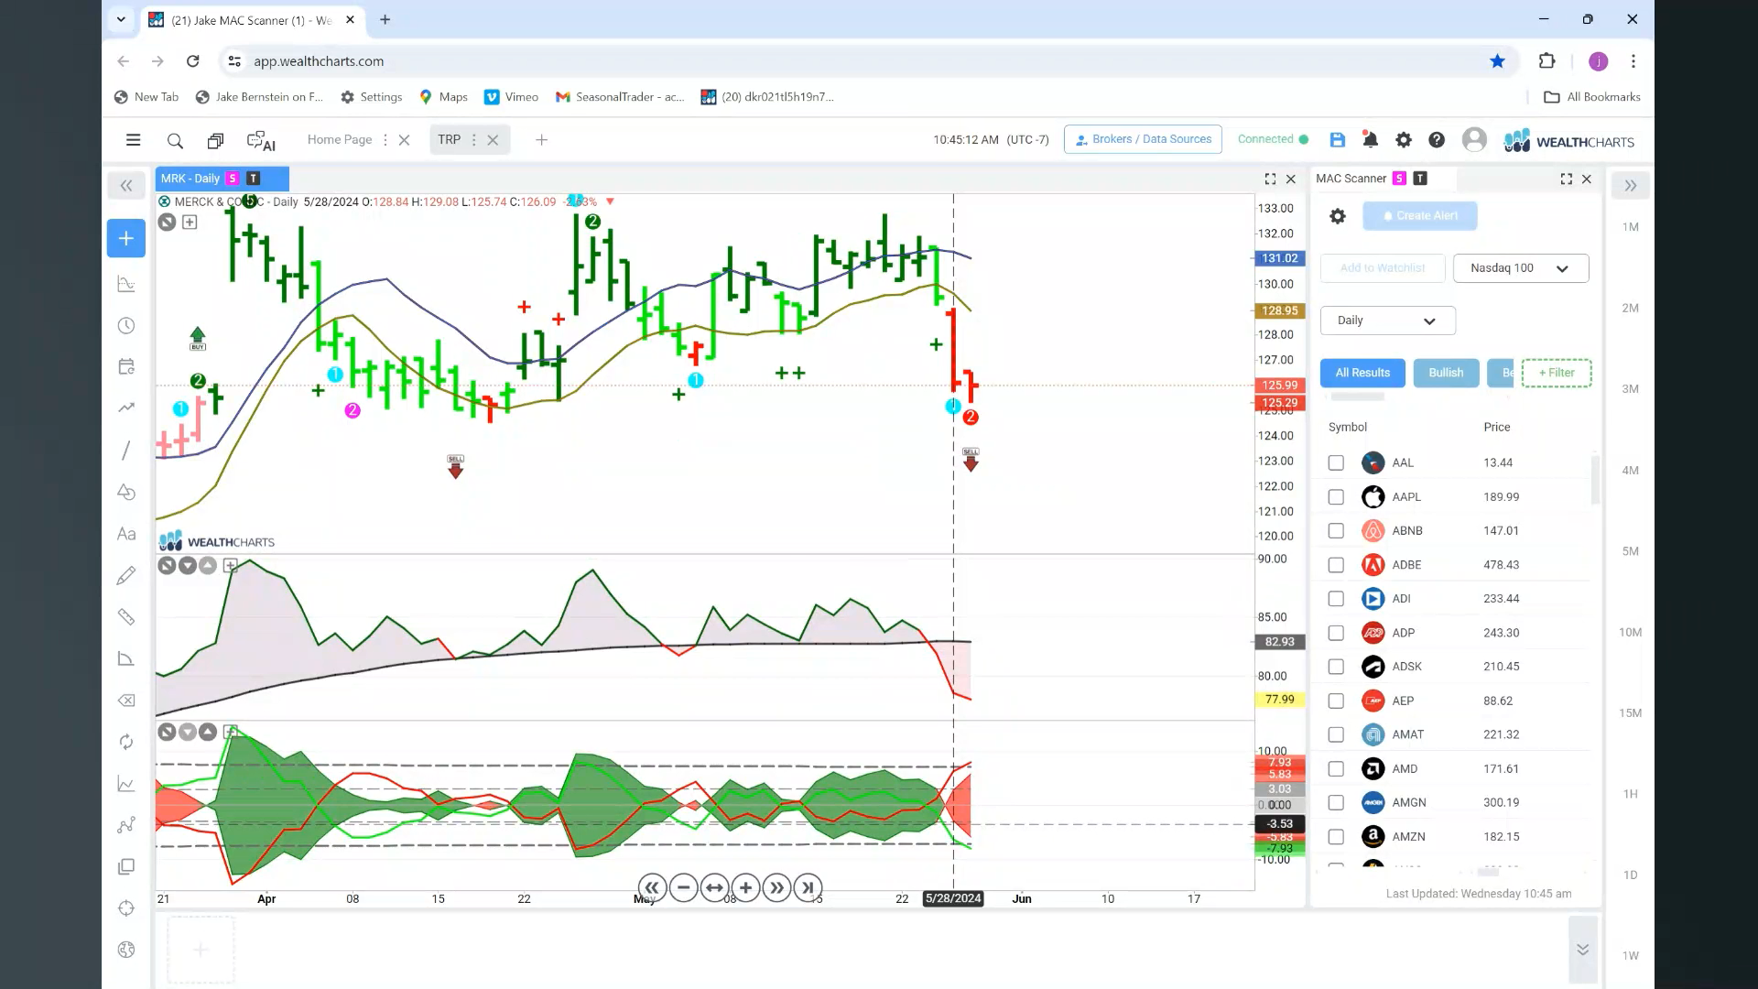The height and width of the screenshot is (989, 1758).
Task: Add a new workspace tab with plus
Action: tap(541, 140)
